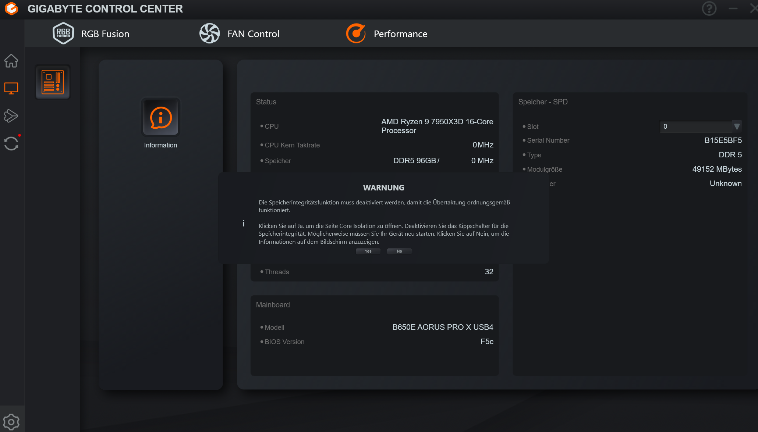Open the Home sidebar icon
This screenshot has height=432, width=758.
(x=11, y=61)
